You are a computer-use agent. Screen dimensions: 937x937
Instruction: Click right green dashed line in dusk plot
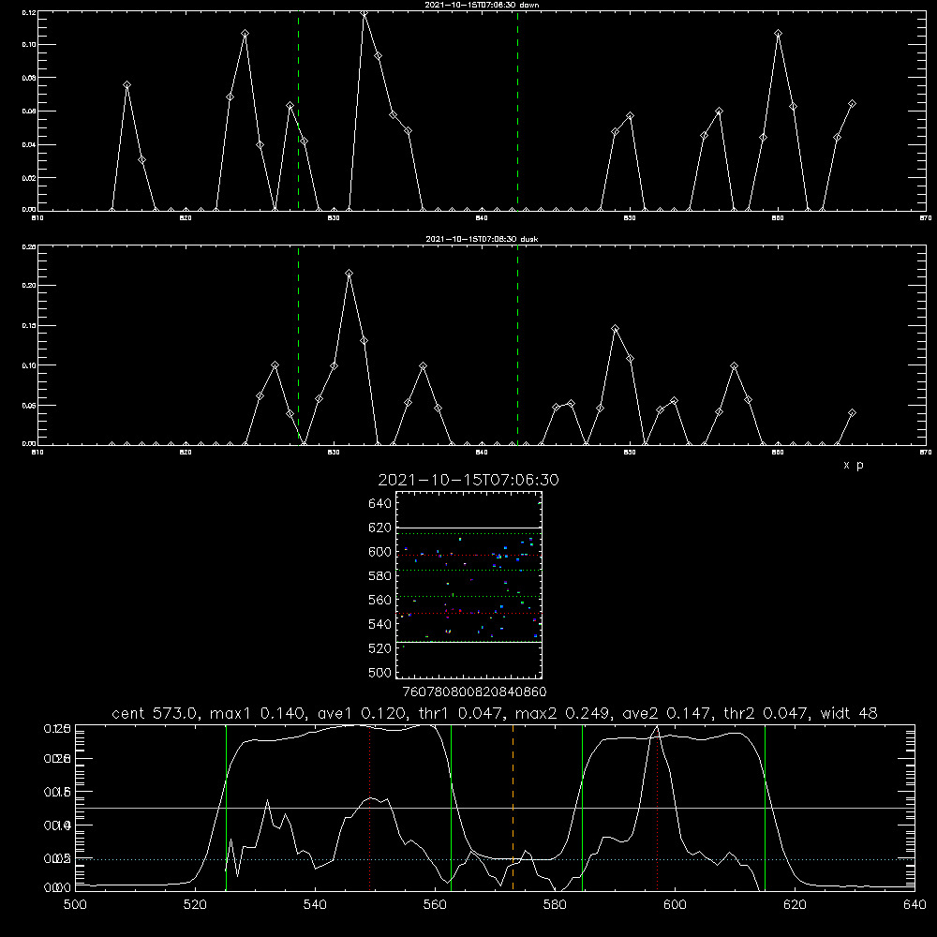pyautogui.click(x=517, y=346)
